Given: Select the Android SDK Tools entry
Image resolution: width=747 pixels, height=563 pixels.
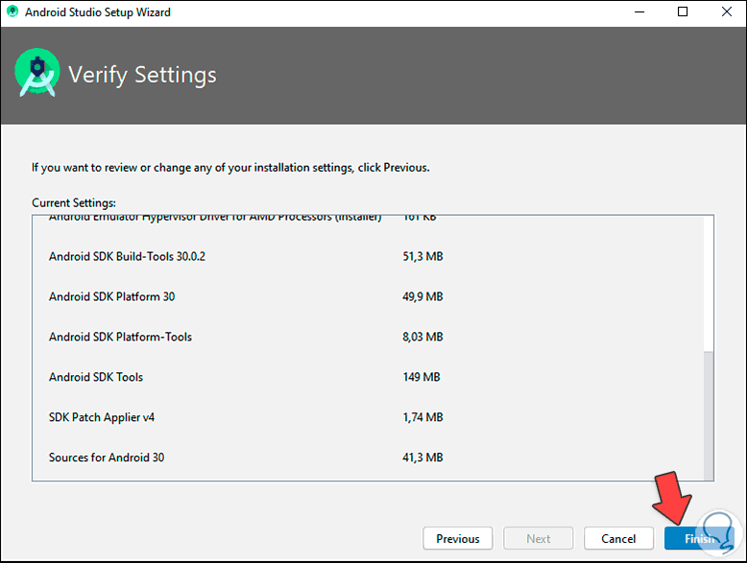Looking at the screenshot, I should click(x=96, y=377).
